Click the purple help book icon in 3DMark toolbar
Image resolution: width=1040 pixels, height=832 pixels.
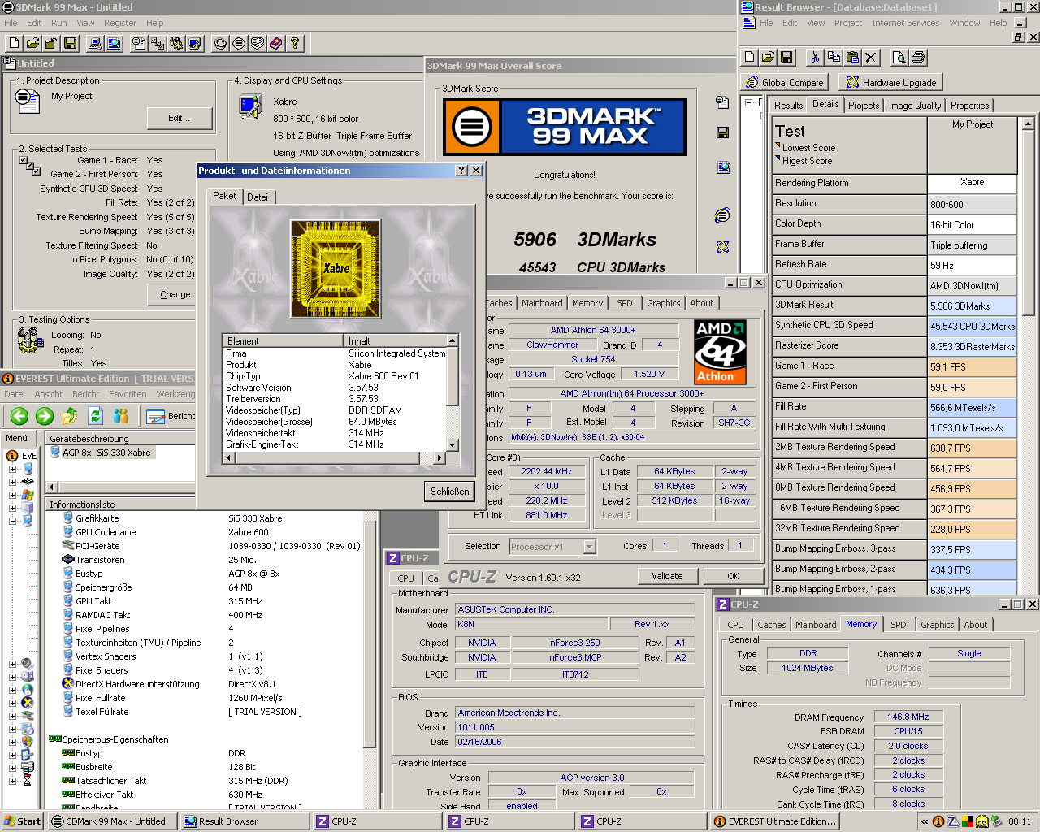(276, 43)
